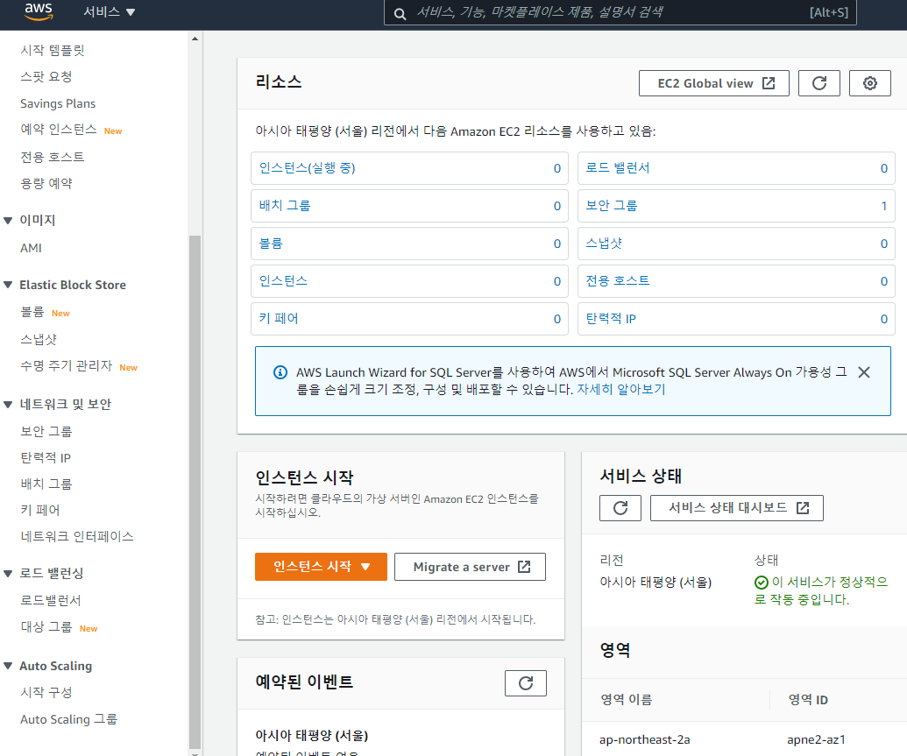Image resolution: width=907 pixels, height=756 pixels.
Task: Open 스냅샷 in sidebar
Action: 39,339
